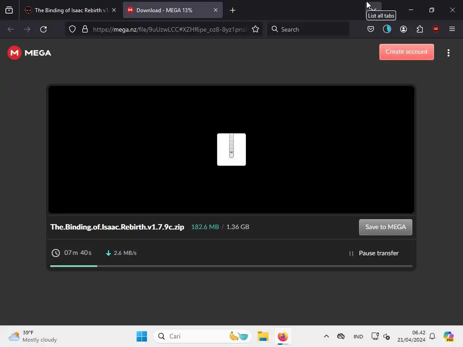Click the taskbar Cari search box

(202, 336)
